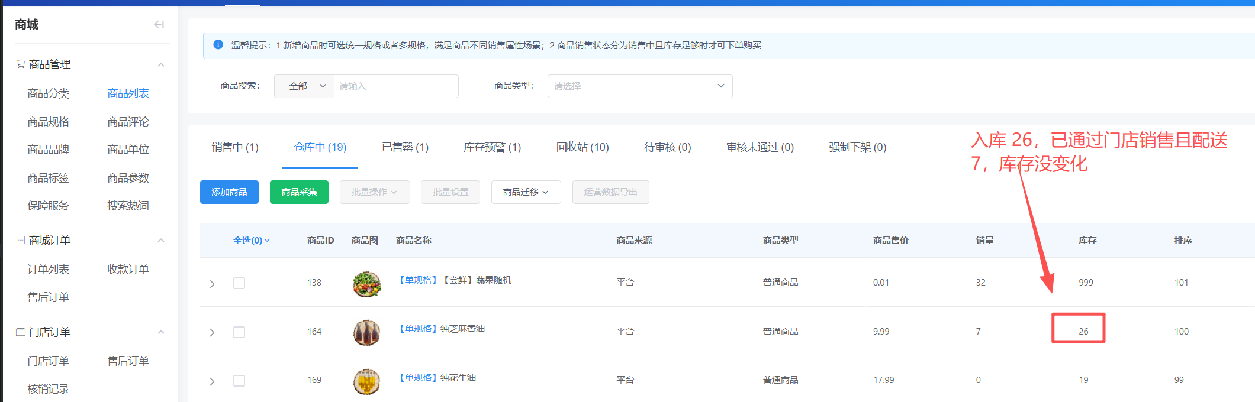Click the green 商品采集 button

click(x=299, y=192)
